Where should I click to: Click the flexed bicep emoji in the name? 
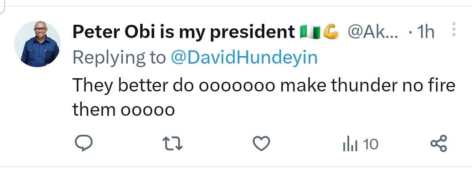point(331,32)
